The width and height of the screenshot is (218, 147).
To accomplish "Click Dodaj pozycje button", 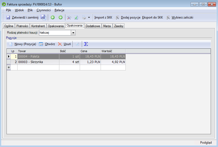I will pyautogui.click(x=131, y=17).
